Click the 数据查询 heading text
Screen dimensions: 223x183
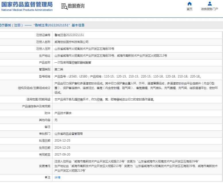click(x=76, y=6)
